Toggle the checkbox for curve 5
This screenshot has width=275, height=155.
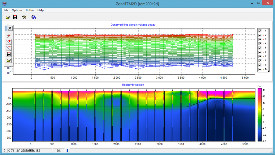coord(260,48)
